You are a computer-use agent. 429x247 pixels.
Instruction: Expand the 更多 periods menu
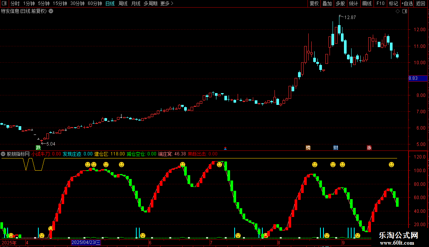click(x=167, y=3)
